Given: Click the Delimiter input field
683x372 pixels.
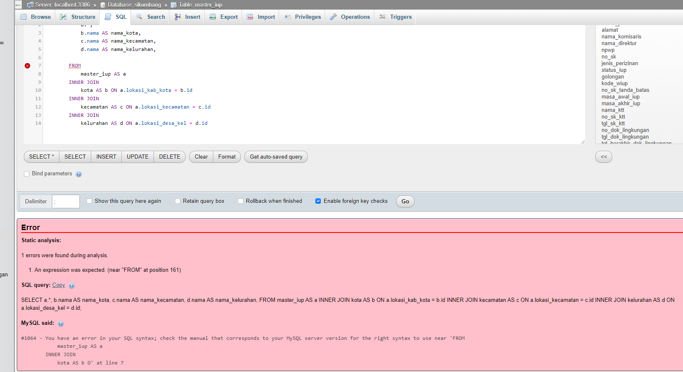Looking at the screenshot, I should click(x=66, y=202).
